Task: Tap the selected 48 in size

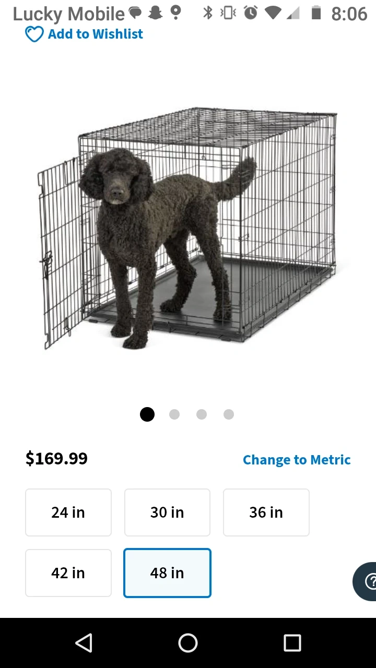Action: [x=167, y=573]
